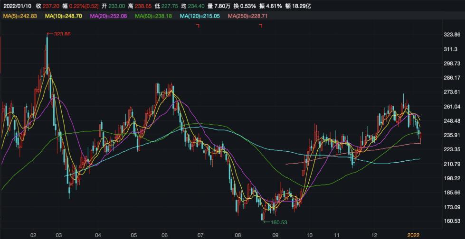Screen dimensions: 465x239
Task: Select the MA(120)=215.05 indicator label
Action: [x=200, y=16]
